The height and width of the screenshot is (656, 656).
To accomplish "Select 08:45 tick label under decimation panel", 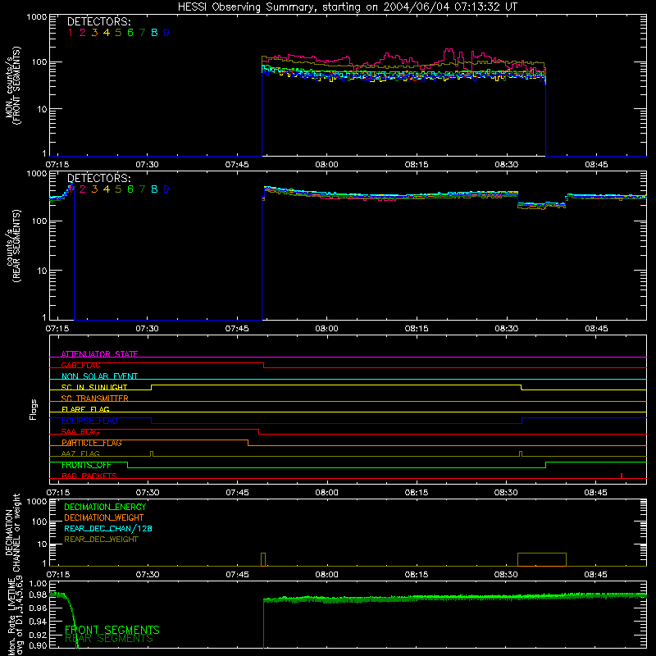I will click(596, 575).
